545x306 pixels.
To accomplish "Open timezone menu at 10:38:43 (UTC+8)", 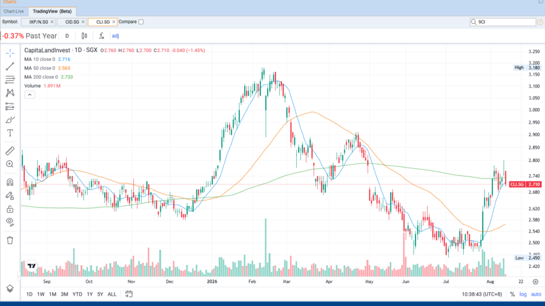I will [482, 294].
